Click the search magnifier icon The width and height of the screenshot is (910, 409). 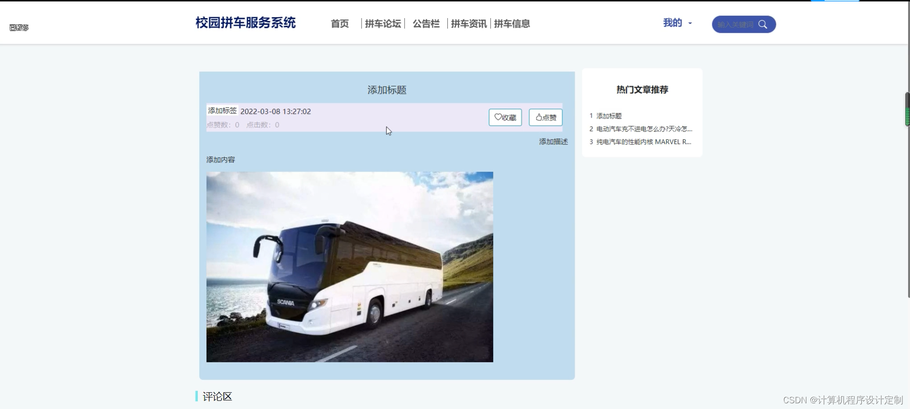click(763, 24)
